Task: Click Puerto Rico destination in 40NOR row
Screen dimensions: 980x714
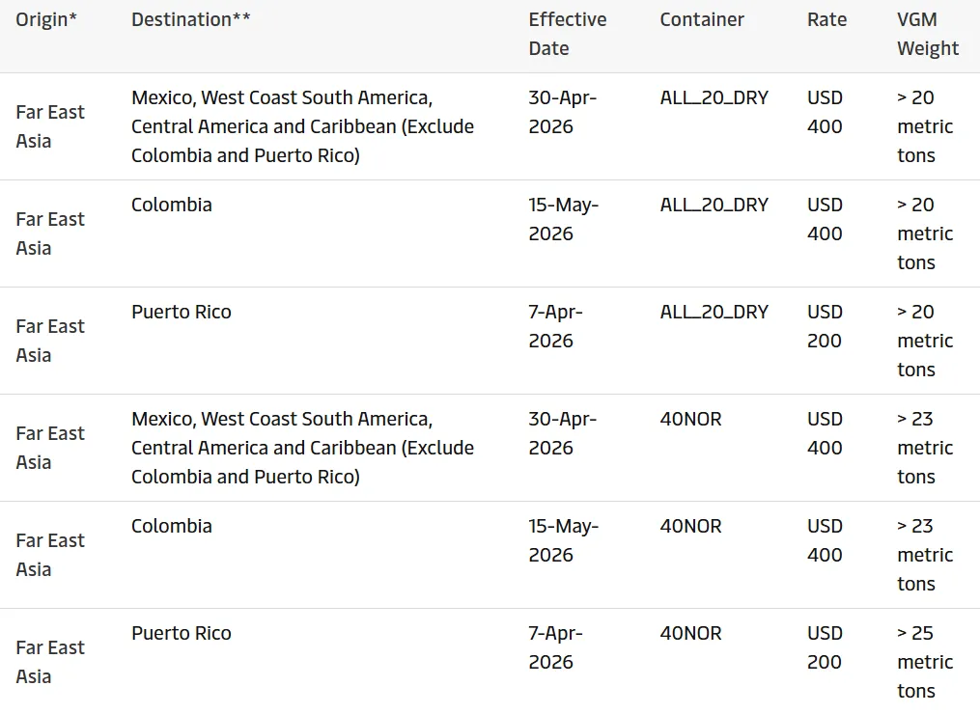Action: 182,633
